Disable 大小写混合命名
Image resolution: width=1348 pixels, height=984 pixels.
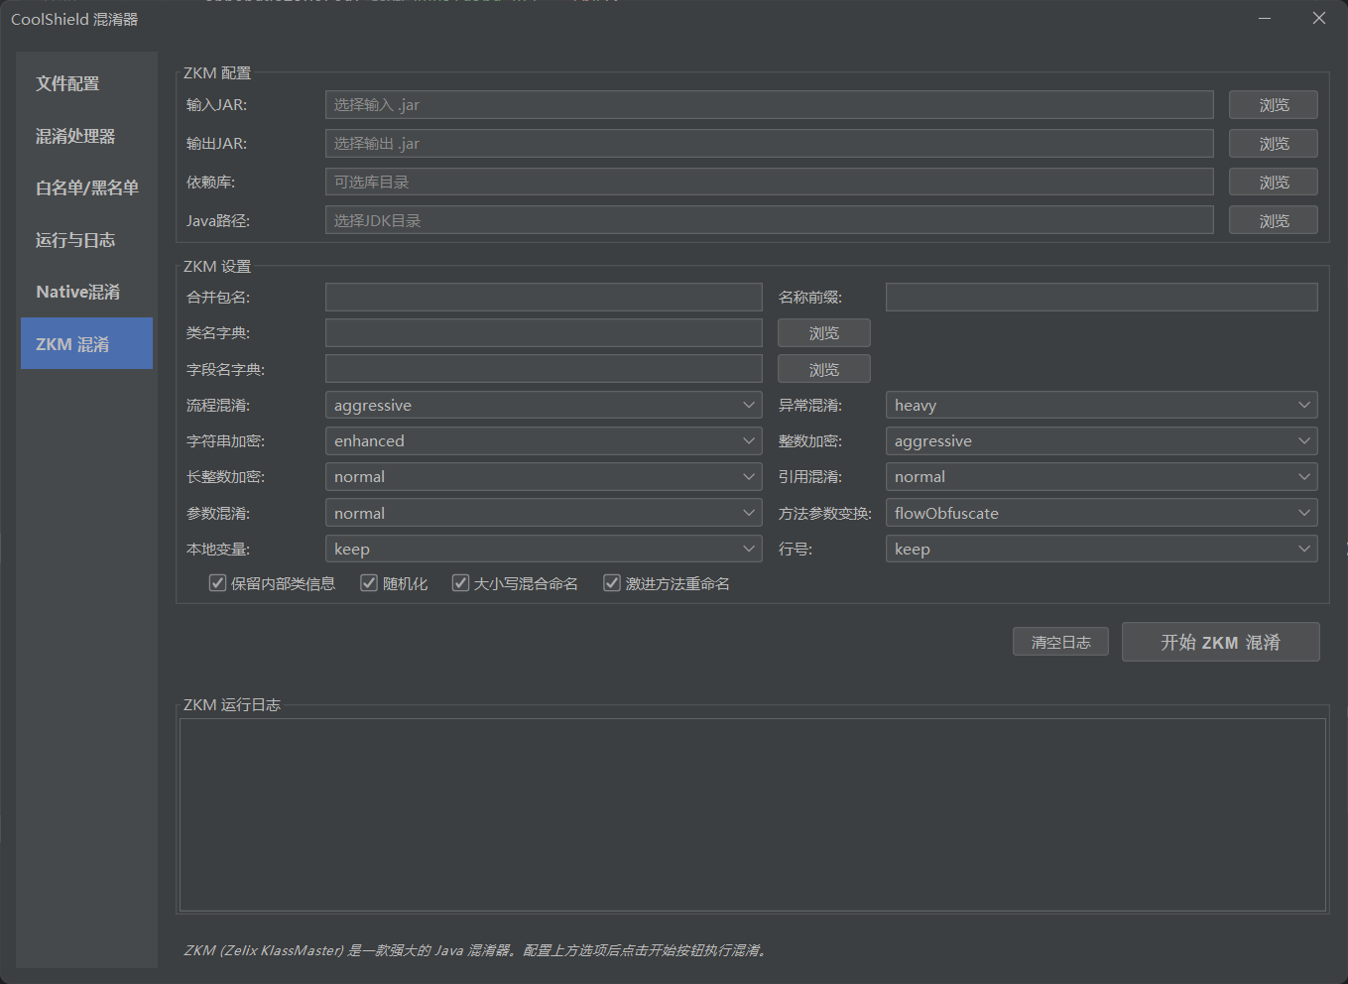coord(460,582)
